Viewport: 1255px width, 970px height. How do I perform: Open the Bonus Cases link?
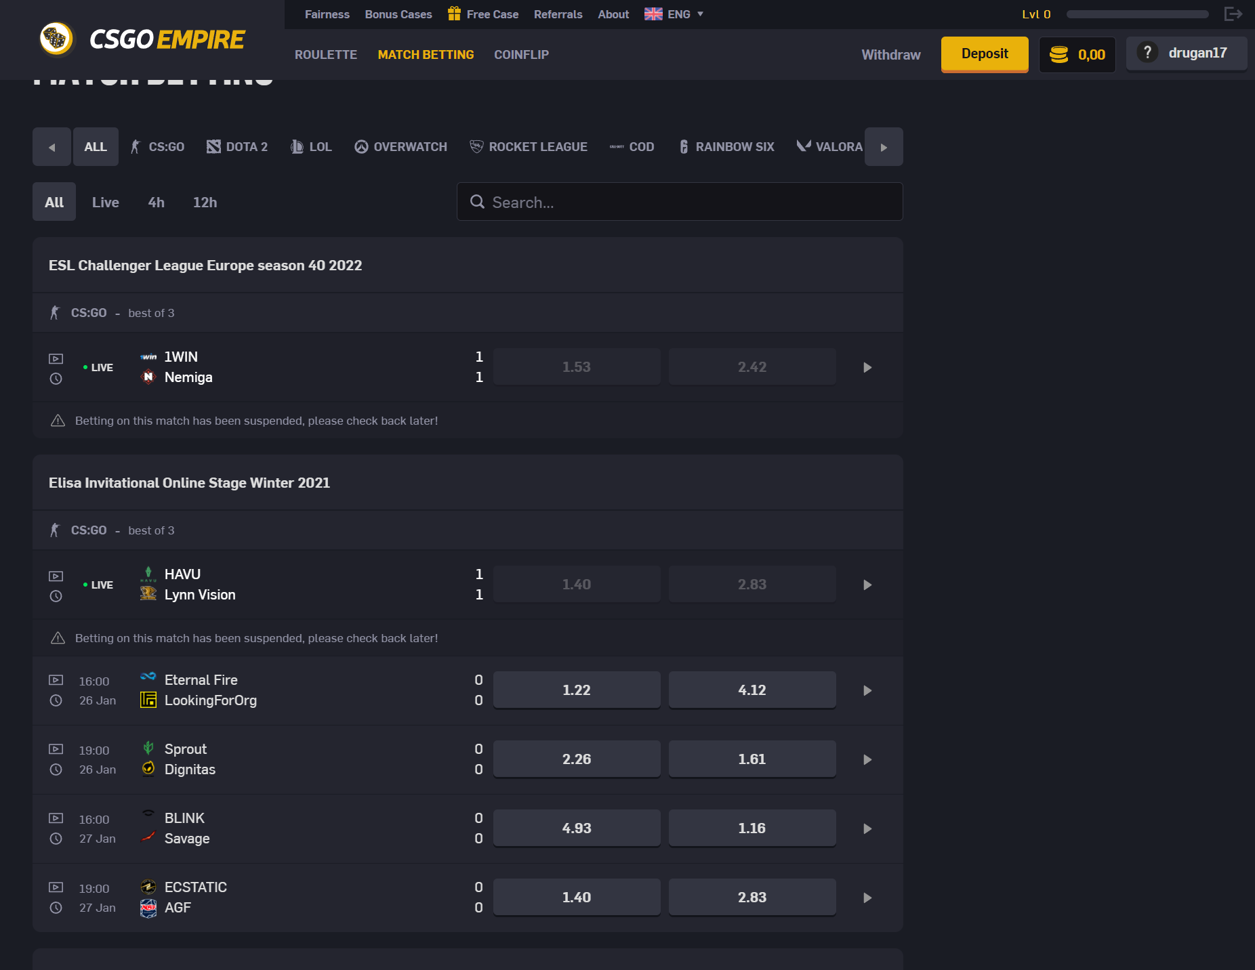pos(398,14)
